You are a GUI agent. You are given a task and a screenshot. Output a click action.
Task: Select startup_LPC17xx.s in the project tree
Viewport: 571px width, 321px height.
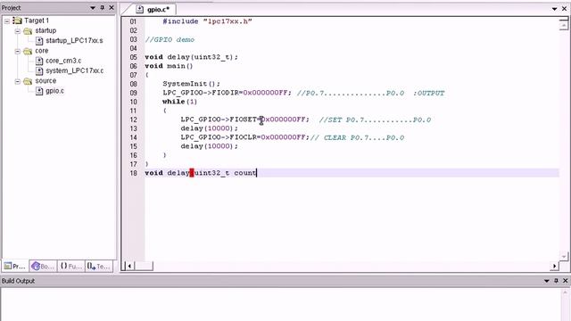[x=74, y=41]
